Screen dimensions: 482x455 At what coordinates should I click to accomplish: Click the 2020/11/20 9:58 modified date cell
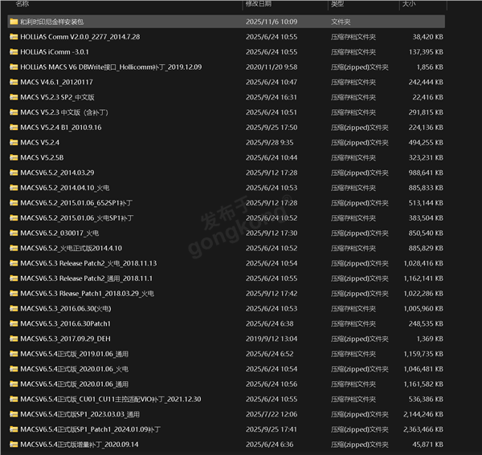pyautogui.click(x=271, y=67)
